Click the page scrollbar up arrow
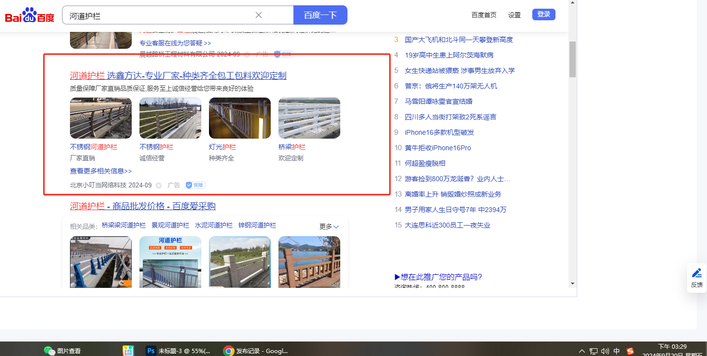This screenshot has height=356, width=707. pyautogui.click(x=573, y=3)
